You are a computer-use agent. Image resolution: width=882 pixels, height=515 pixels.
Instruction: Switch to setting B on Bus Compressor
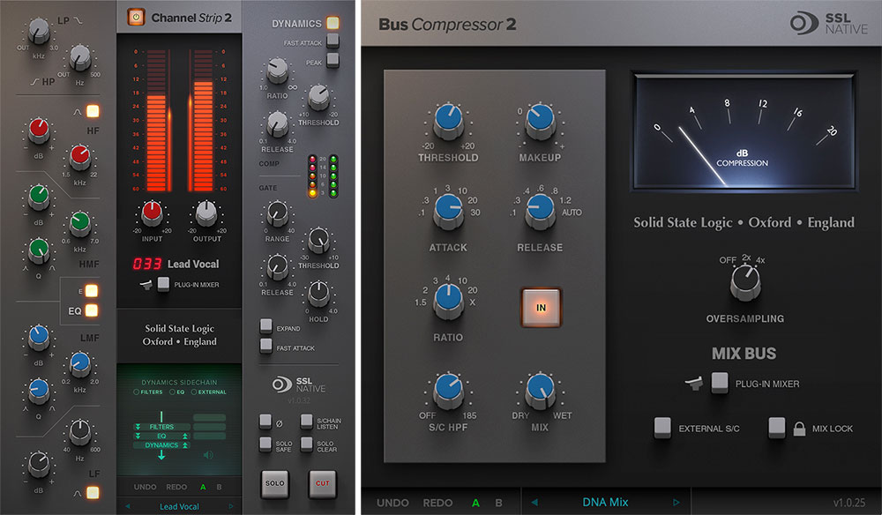498,501
